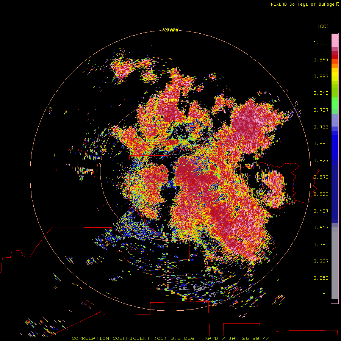Image resolution: width=341 pixels, height=341 pixels.
Task: Click the 100 NMI range ring label
Action: coord(170,30)
